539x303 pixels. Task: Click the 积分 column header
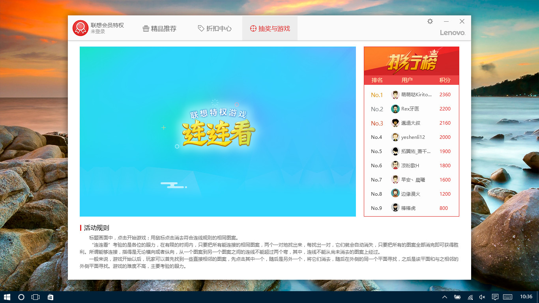(x=445, y=80)
